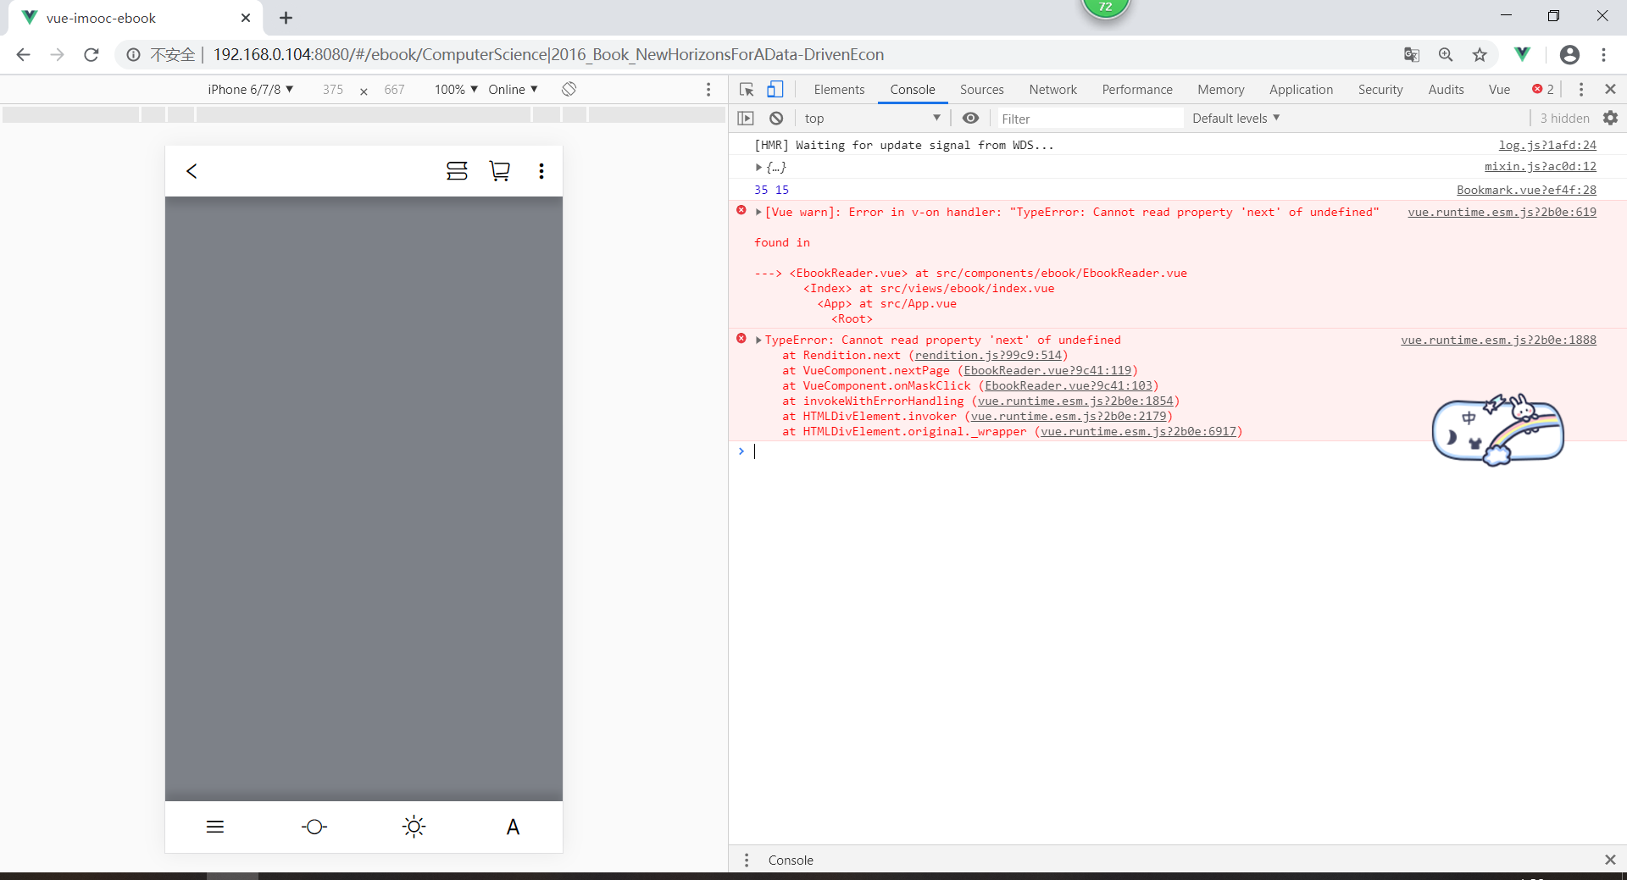Viewport: 1627px width, 880px height.
Task: Open the Default levels dropdown
Action: [1236, 118]
